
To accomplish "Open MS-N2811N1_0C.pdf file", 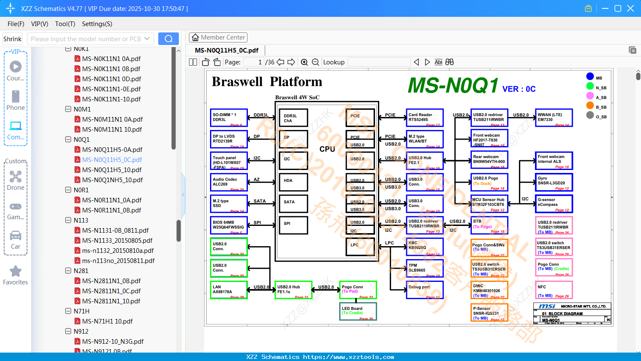I will (111, 291).
